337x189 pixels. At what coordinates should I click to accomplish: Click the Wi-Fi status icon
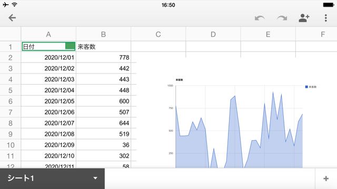click(14, 5)
